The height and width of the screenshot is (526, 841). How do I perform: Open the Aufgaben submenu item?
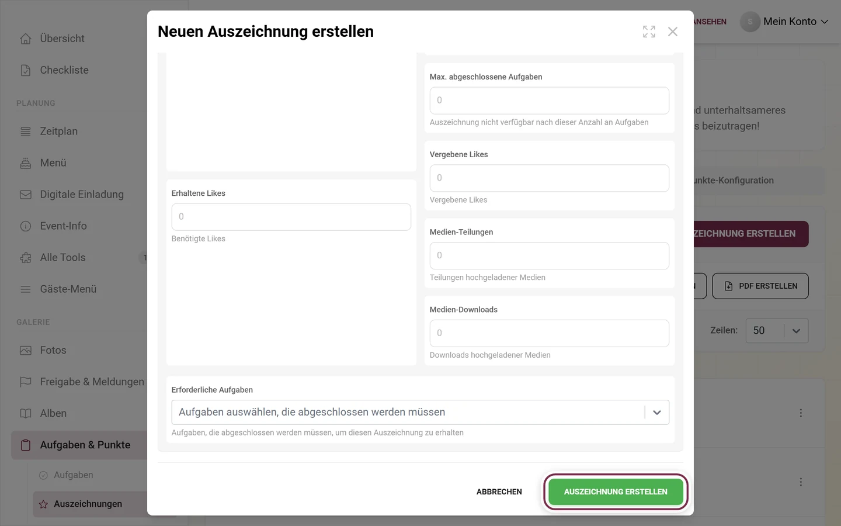(x=74, y=475)
